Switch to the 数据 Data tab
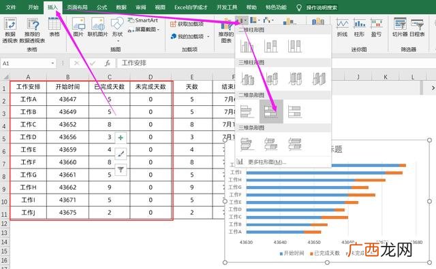Viewport: 436px width, 269px height. click(121, 7)
